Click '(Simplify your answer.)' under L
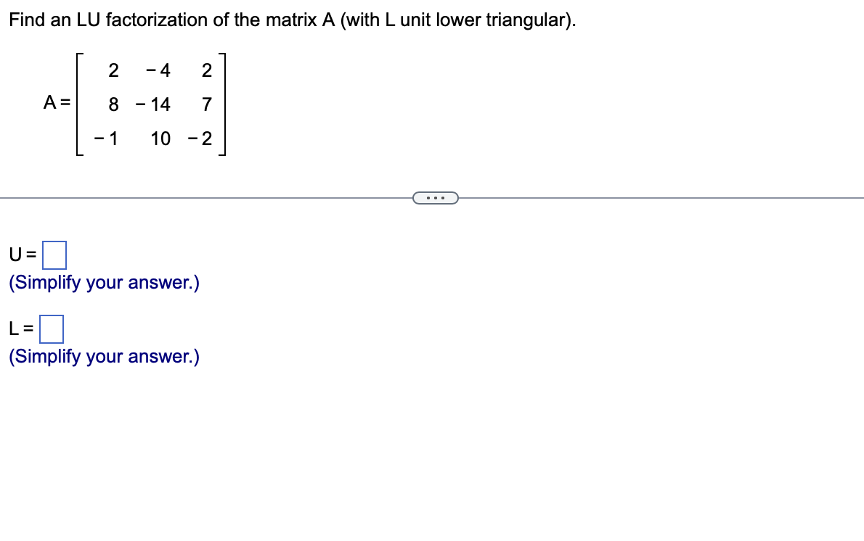Viewport: 864px width, 541px height. pyautogui.click(x=102, y=356)
